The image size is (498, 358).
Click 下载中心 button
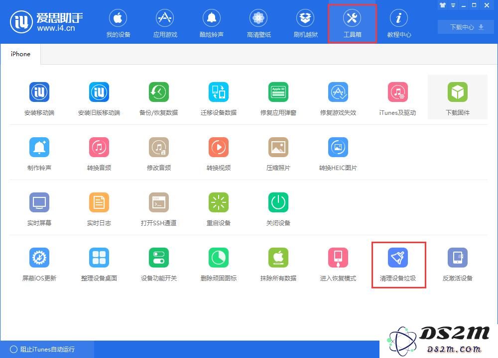pos(466,27)
